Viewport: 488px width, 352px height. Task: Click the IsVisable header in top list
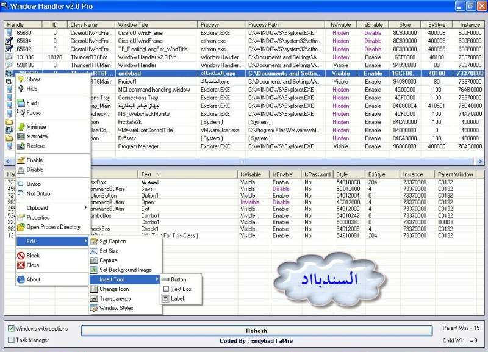(341, 24)
